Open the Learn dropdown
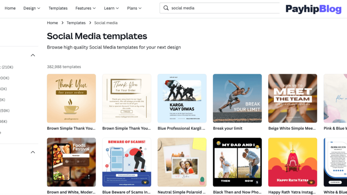 click(111, 8)
